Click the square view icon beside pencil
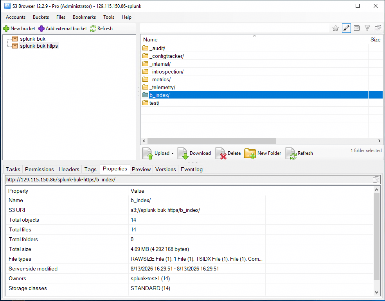 [356, 28]
